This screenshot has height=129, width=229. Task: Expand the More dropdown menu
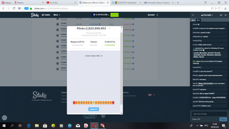coord(57,15)
